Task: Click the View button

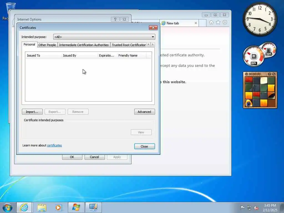Action: [x=141, y=132]
